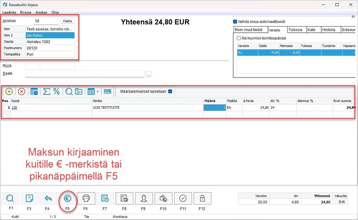Print the receipt with the F6 printer icon
The image size is (358, 220).
coord(86,198)
